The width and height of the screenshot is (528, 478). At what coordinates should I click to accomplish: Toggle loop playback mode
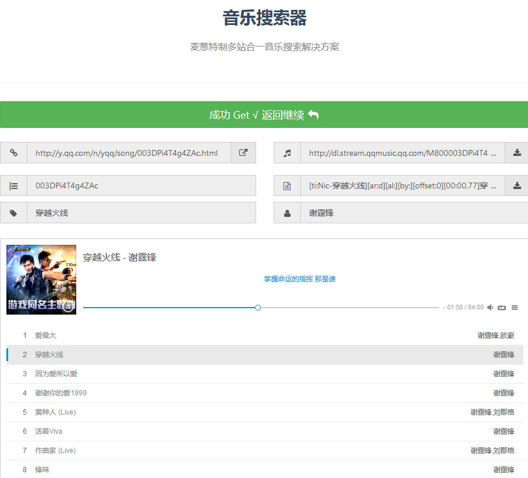502,307
